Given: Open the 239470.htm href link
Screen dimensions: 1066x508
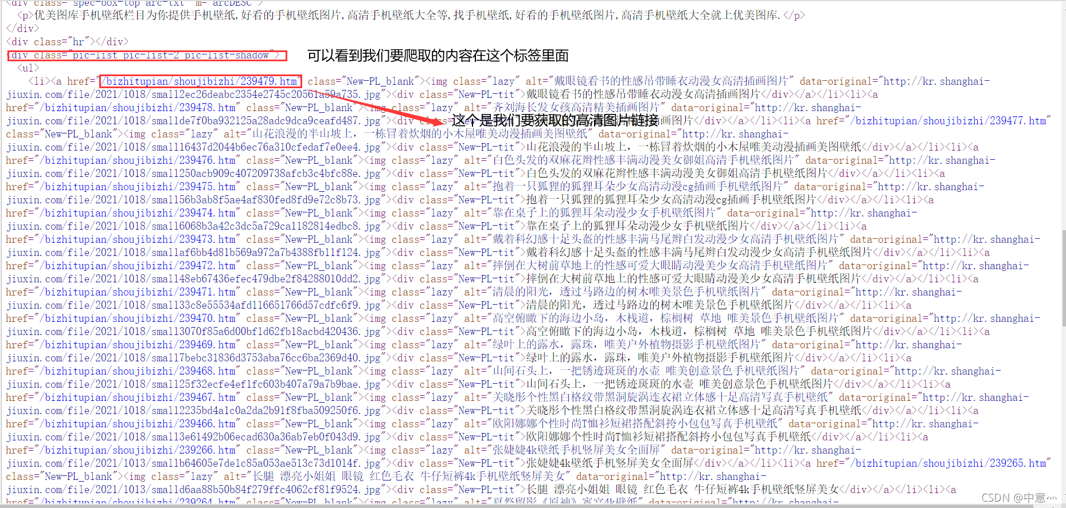Looking at the screenshot, I should 138,318.
